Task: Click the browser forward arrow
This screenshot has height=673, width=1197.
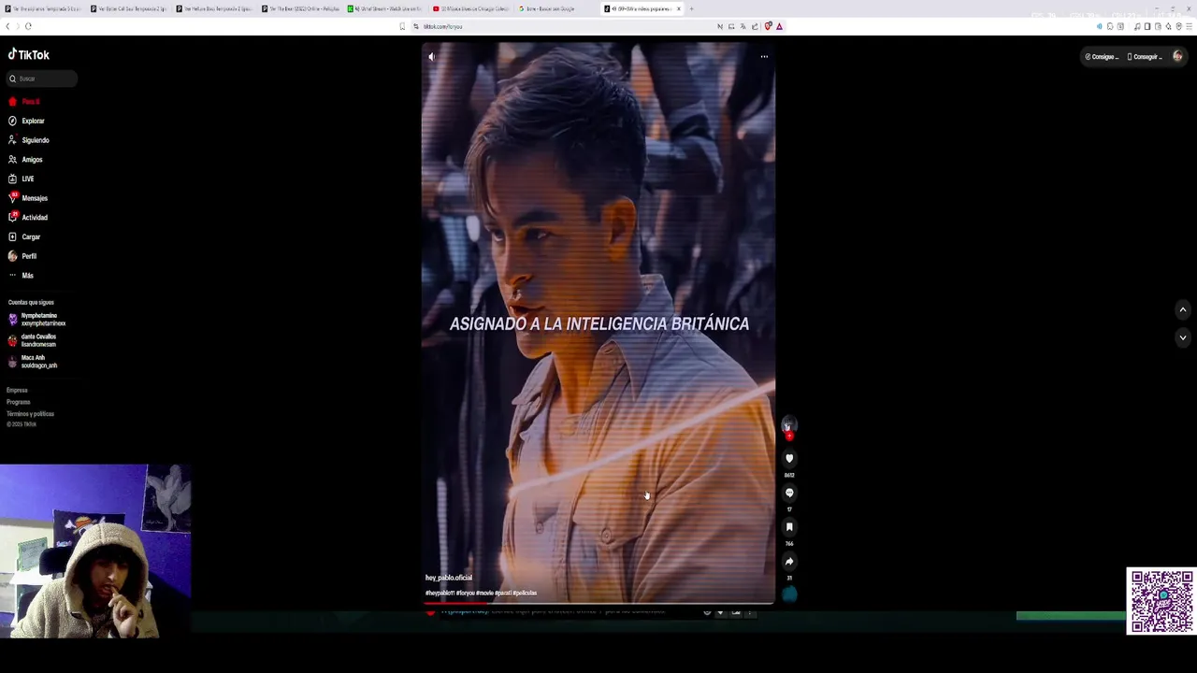Action: pos(18,26)
